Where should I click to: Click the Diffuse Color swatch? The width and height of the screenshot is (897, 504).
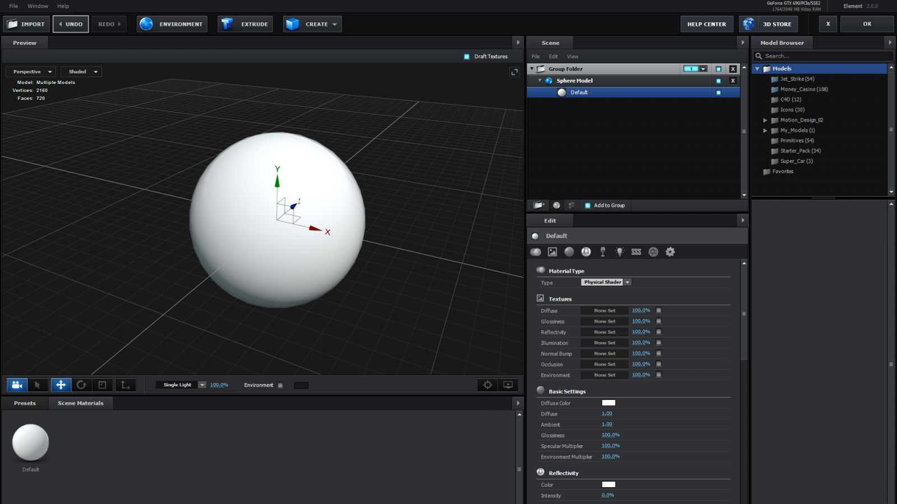[x=608, y=403]
